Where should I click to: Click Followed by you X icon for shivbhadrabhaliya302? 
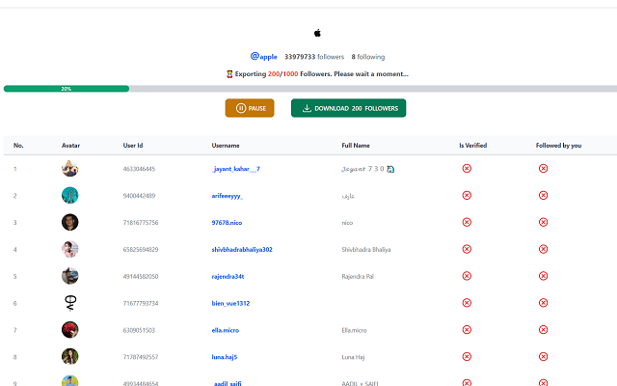tap(543, 249)
